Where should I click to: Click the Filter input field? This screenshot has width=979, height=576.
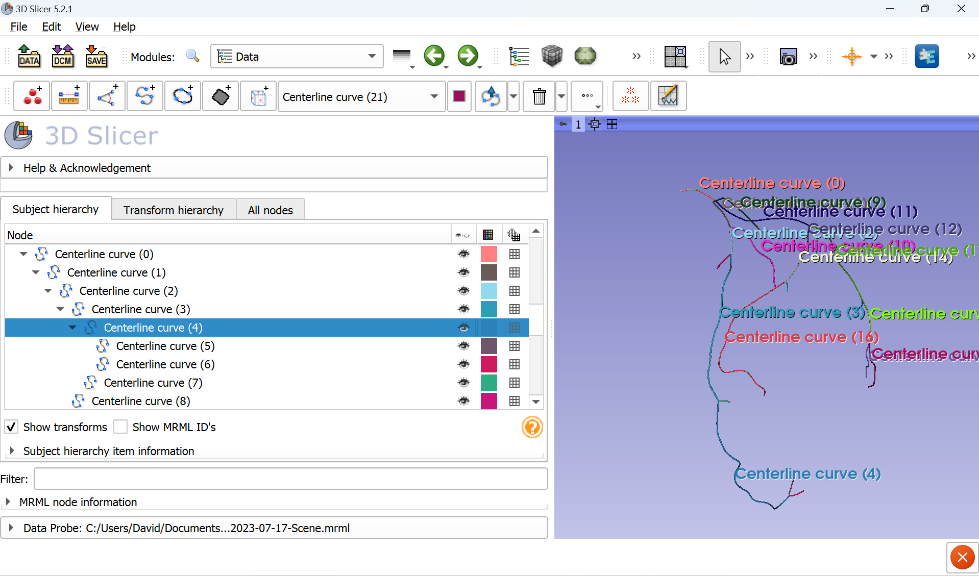pos(290,479)
